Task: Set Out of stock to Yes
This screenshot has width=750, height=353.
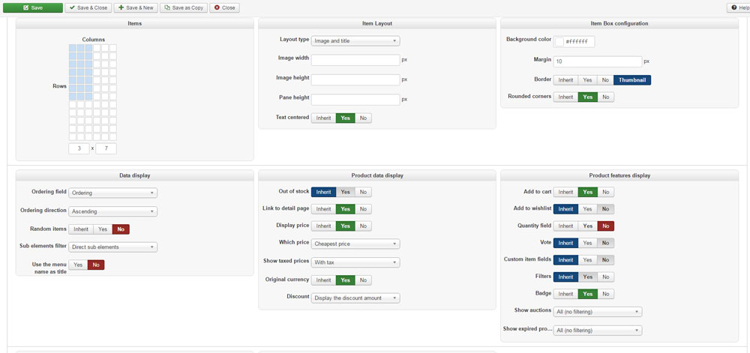Action: pyautogui.click(x=345, y=192)
